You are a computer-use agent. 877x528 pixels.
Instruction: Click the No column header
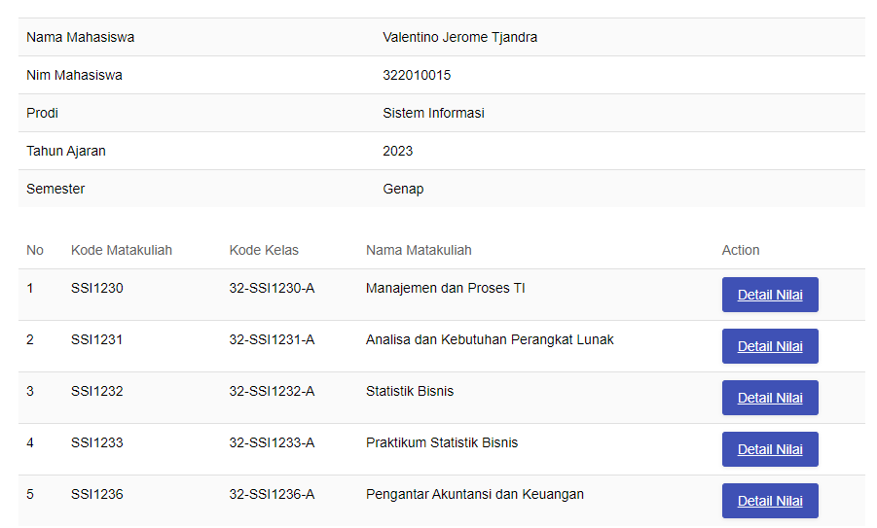tap(35, 250)
